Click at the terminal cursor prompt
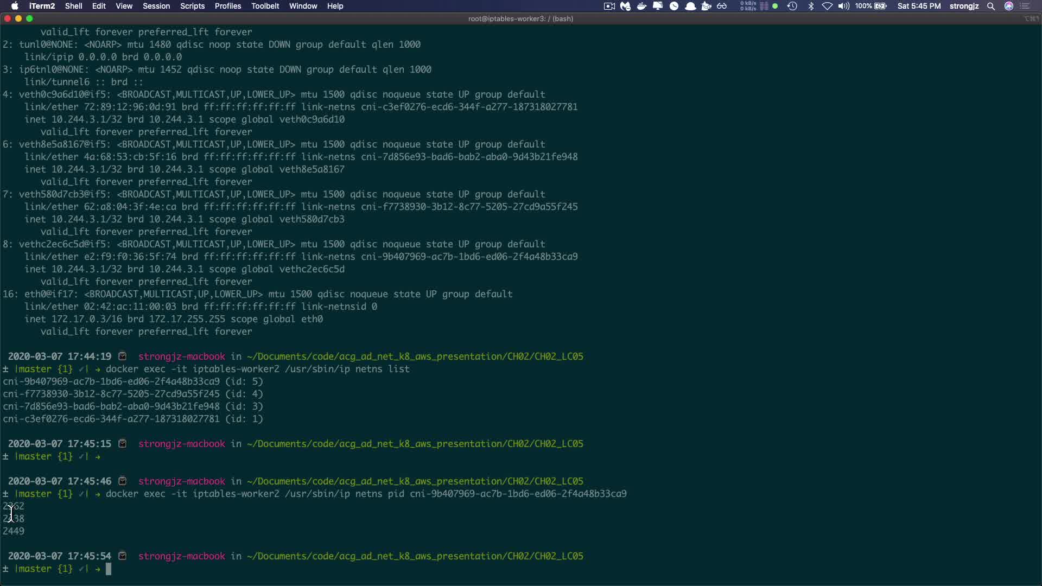 coord(109,569)
